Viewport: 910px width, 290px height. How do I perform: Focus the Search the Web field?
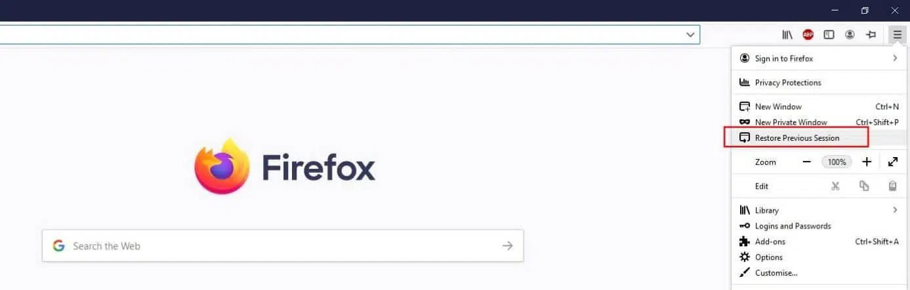point(283,245)
